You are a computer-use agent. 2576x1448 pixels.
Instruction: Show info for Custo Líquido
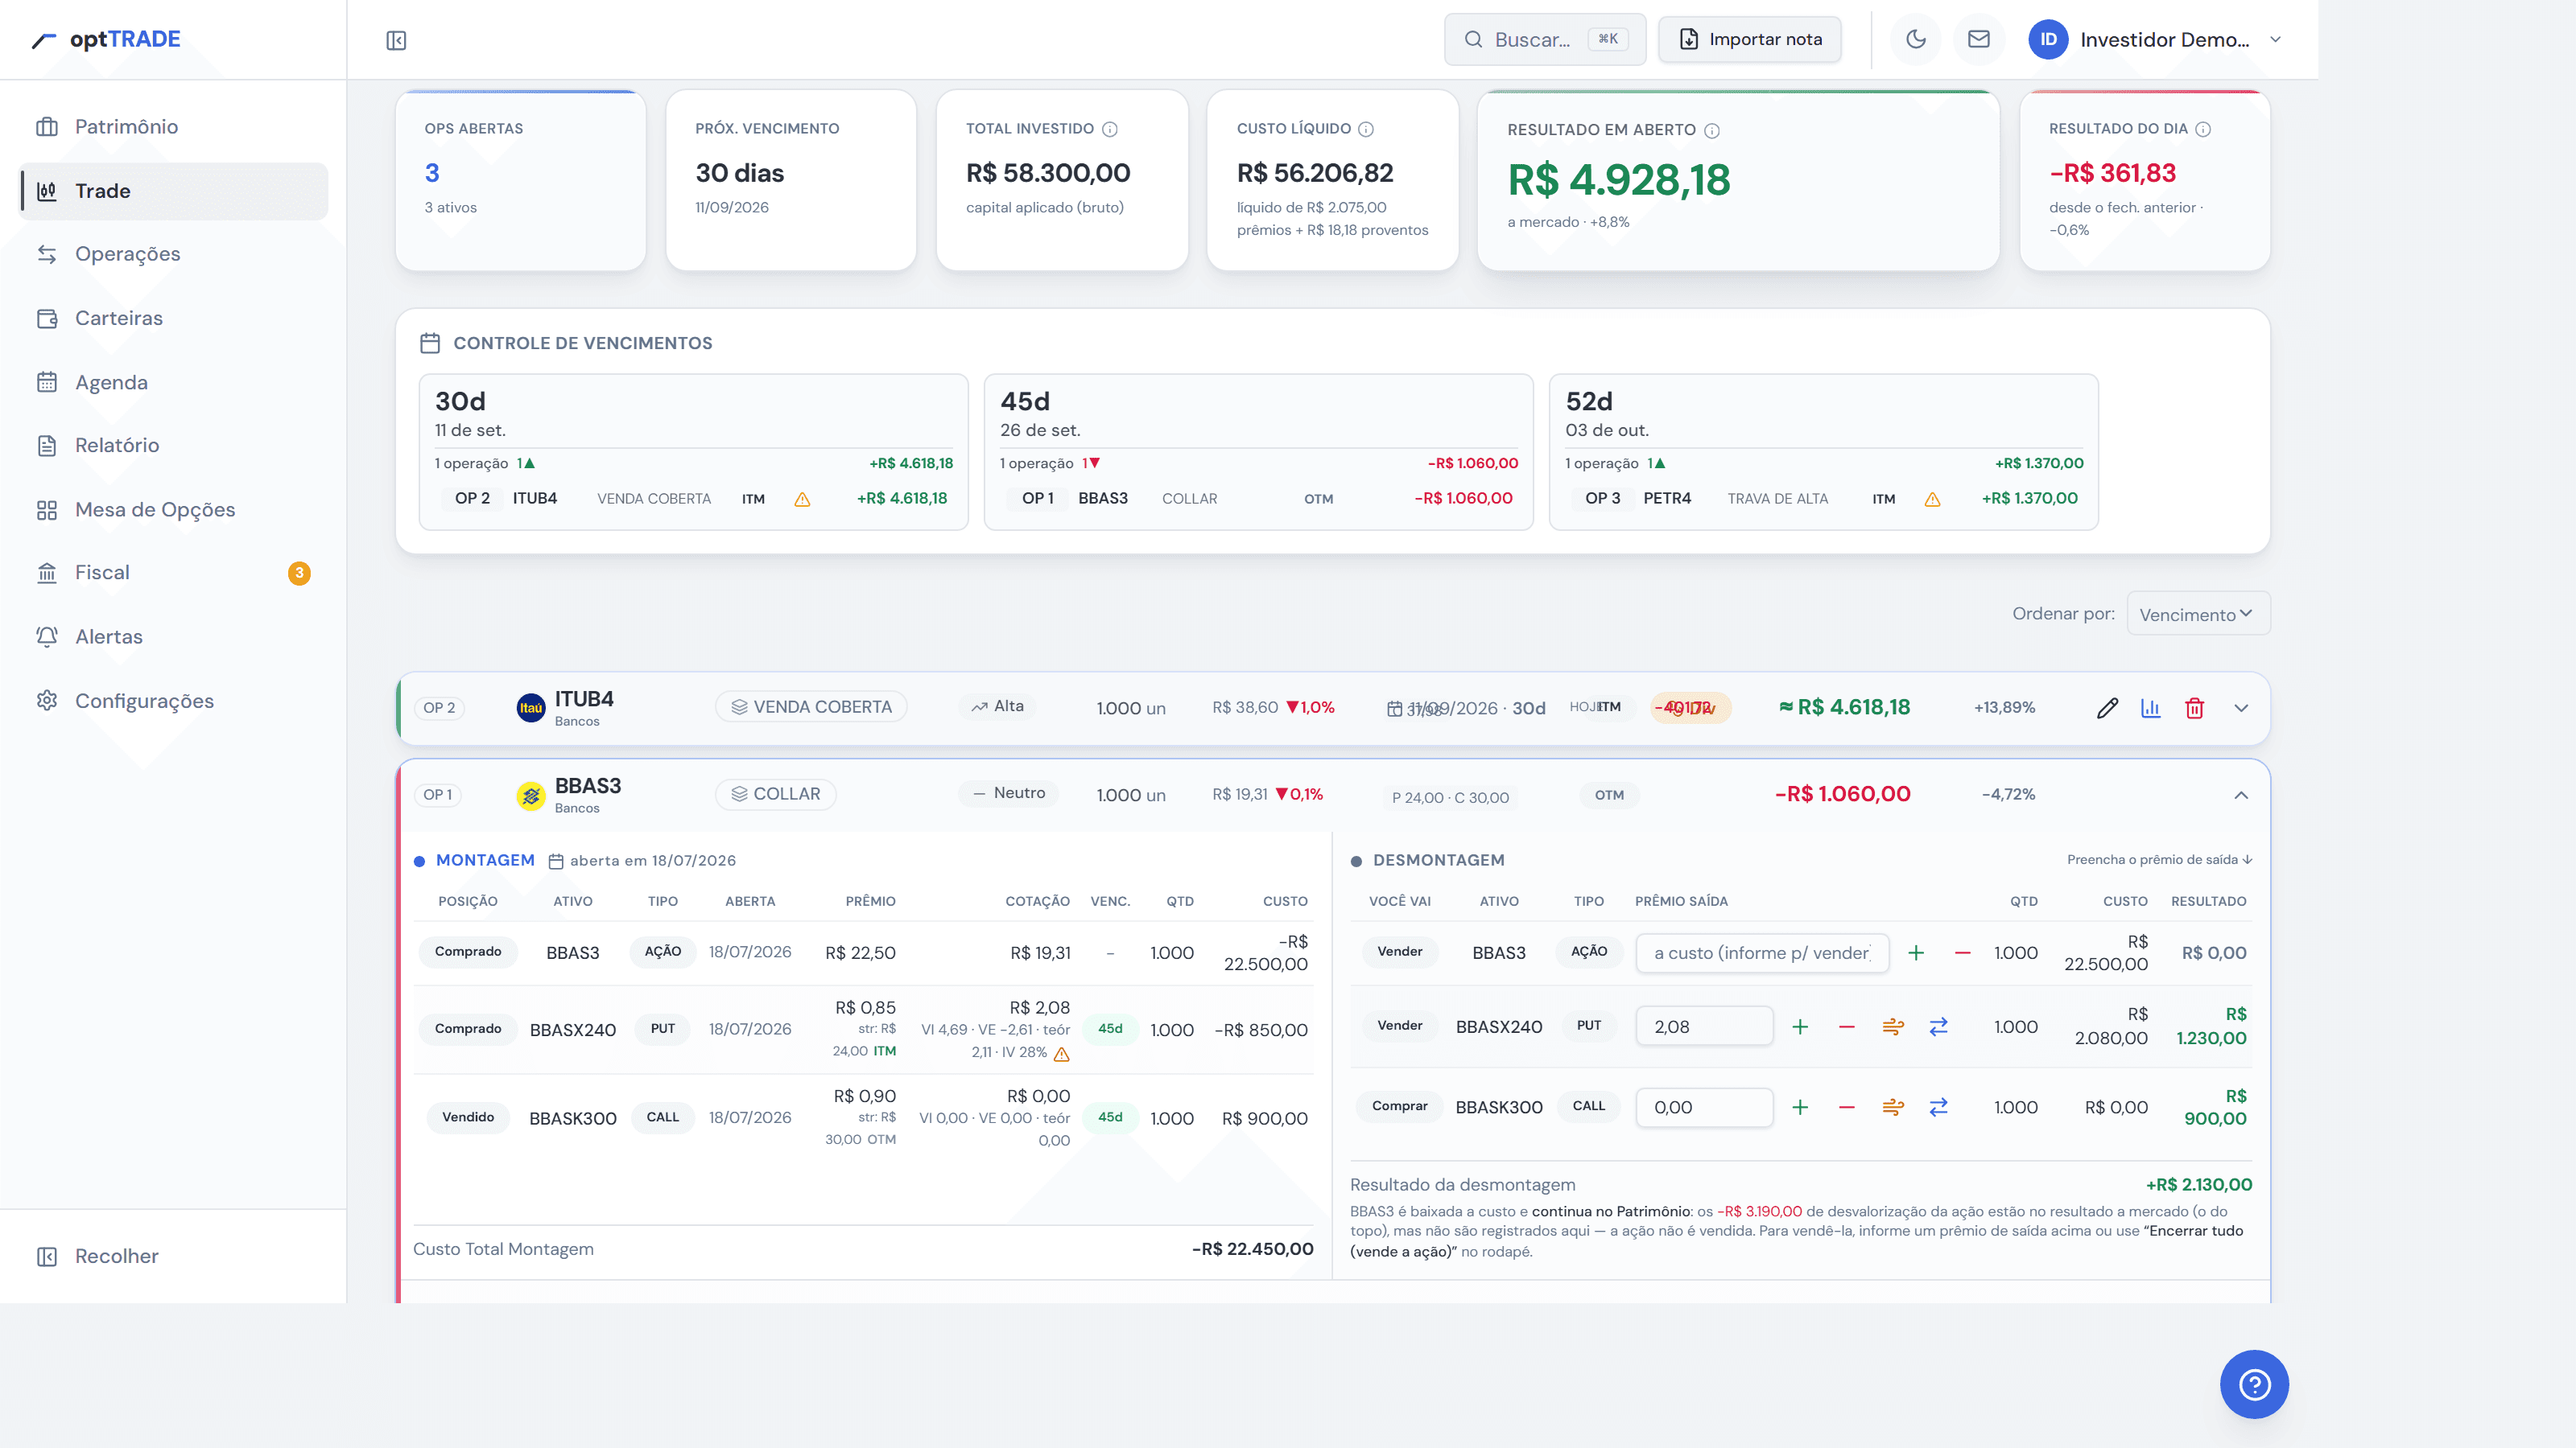[x=1366, y=129]
